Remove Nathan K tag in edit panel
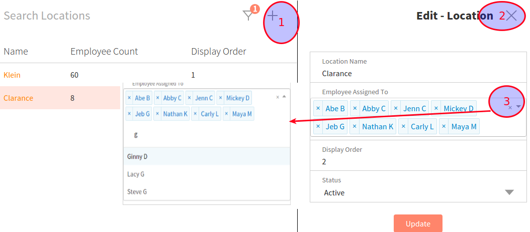The width and height of the screenshot is (530, 232). tap(355, 126)
